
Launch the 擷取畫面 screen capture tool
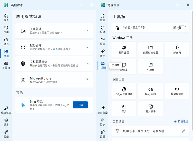click(124, 49)
